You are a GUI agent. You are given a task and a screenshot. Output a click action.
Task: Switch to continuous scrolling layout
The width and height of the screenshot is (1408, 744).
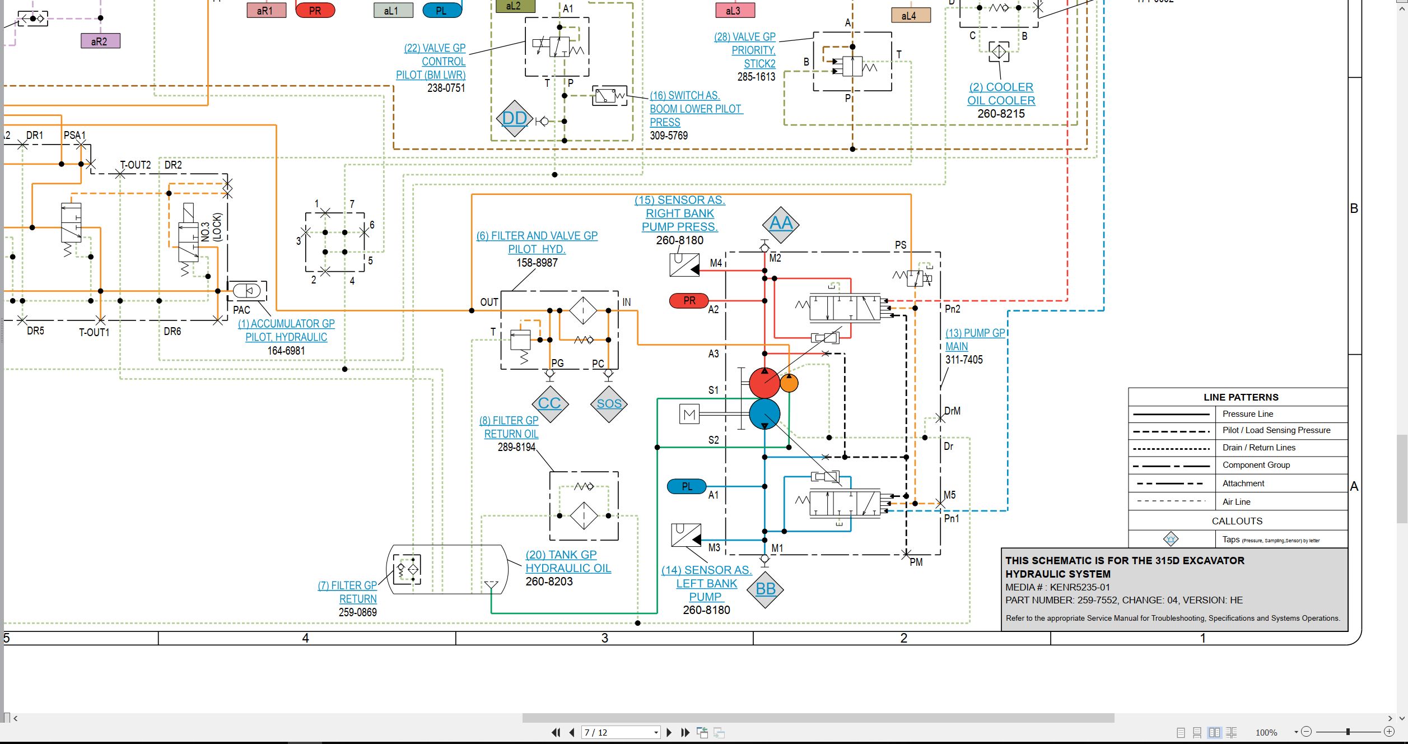pyautogui.click(x=1197, y=732)
